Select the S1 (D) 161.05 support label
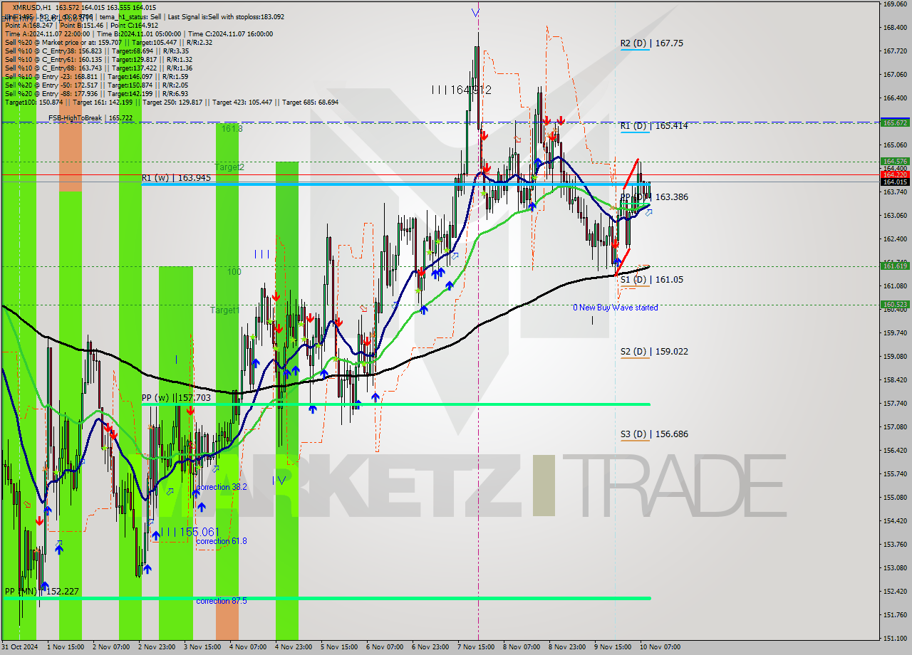Viewport: 912px width, 655px height. (x=651, y=280)
